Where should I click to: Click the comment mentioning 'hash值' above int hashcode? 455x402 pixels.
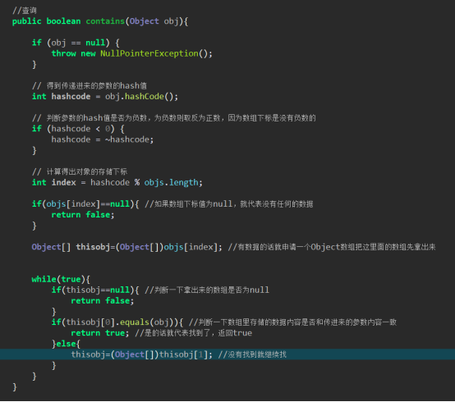[x=90, y=85]
